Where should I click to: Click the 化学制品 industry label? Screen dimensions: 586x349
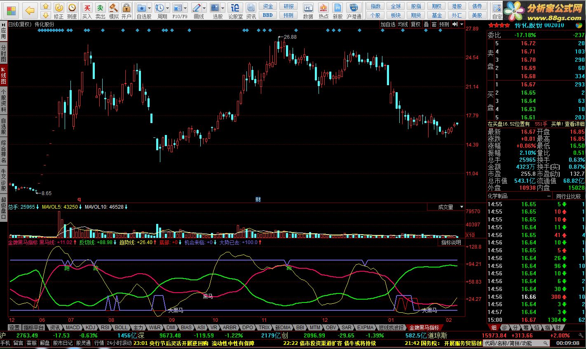click(x=498, y=196)
